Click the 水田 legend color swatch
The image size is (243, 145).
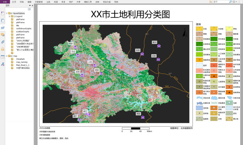[x=199, y=29]
